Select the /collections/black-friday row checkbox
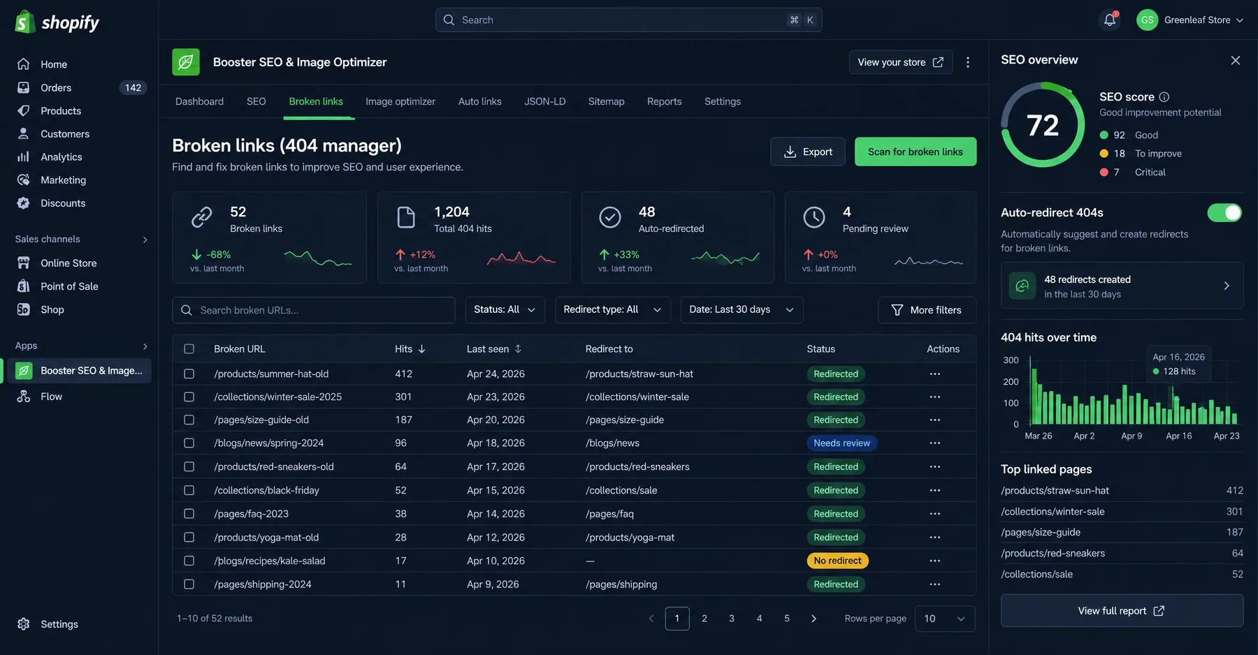 coord(189,490)
